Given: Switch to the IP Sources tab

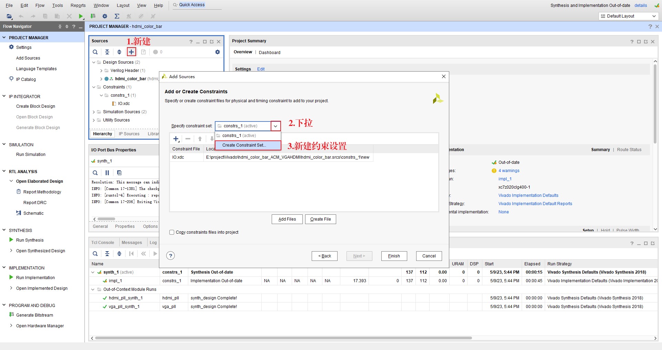Looking at the screenshot, I should click(x=129, y=134).
